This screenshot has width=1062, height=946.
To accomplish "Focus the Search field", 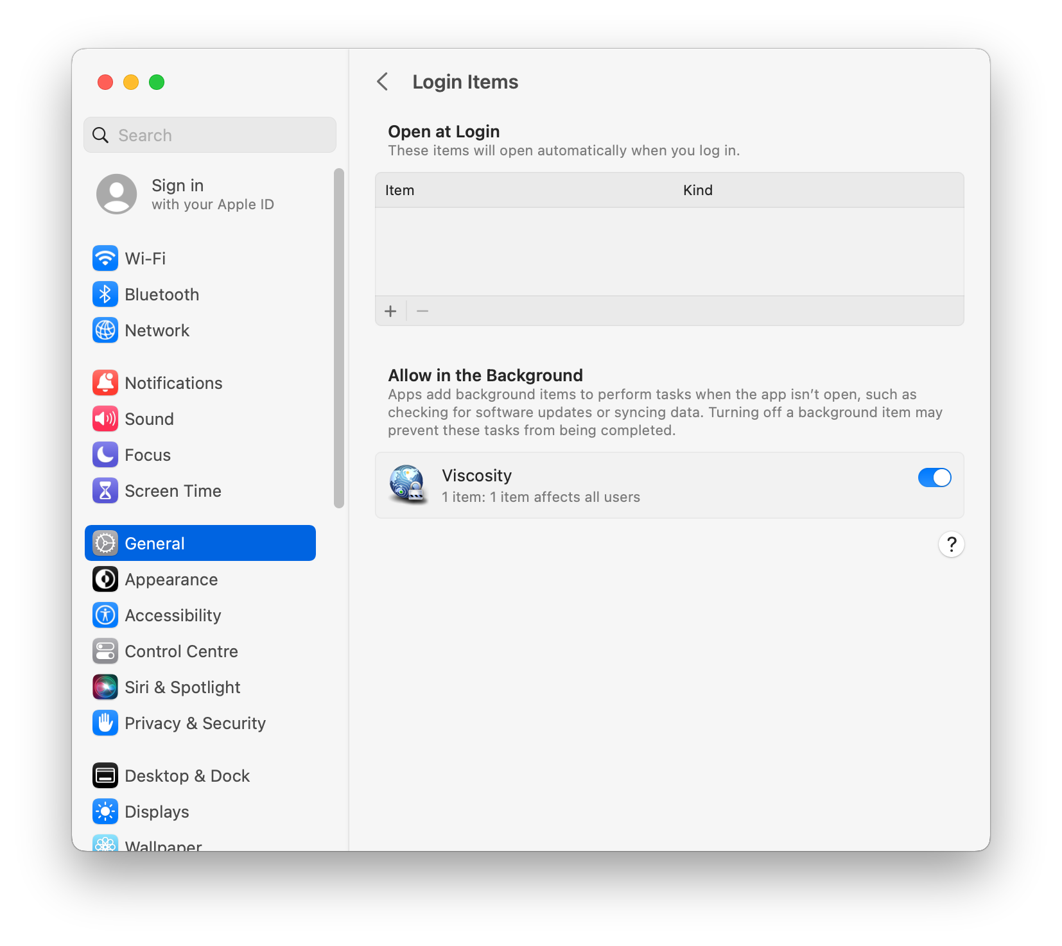I will 210,135.
